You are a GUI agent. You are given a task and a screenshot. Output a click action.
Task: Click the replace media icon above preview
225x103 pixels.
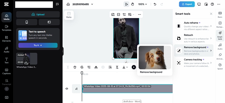pyautogui.click(x=130, y=15)
